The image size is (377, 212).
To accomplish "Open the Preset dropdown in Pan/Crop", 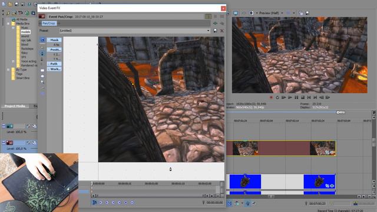I will (x=208, y=31).
